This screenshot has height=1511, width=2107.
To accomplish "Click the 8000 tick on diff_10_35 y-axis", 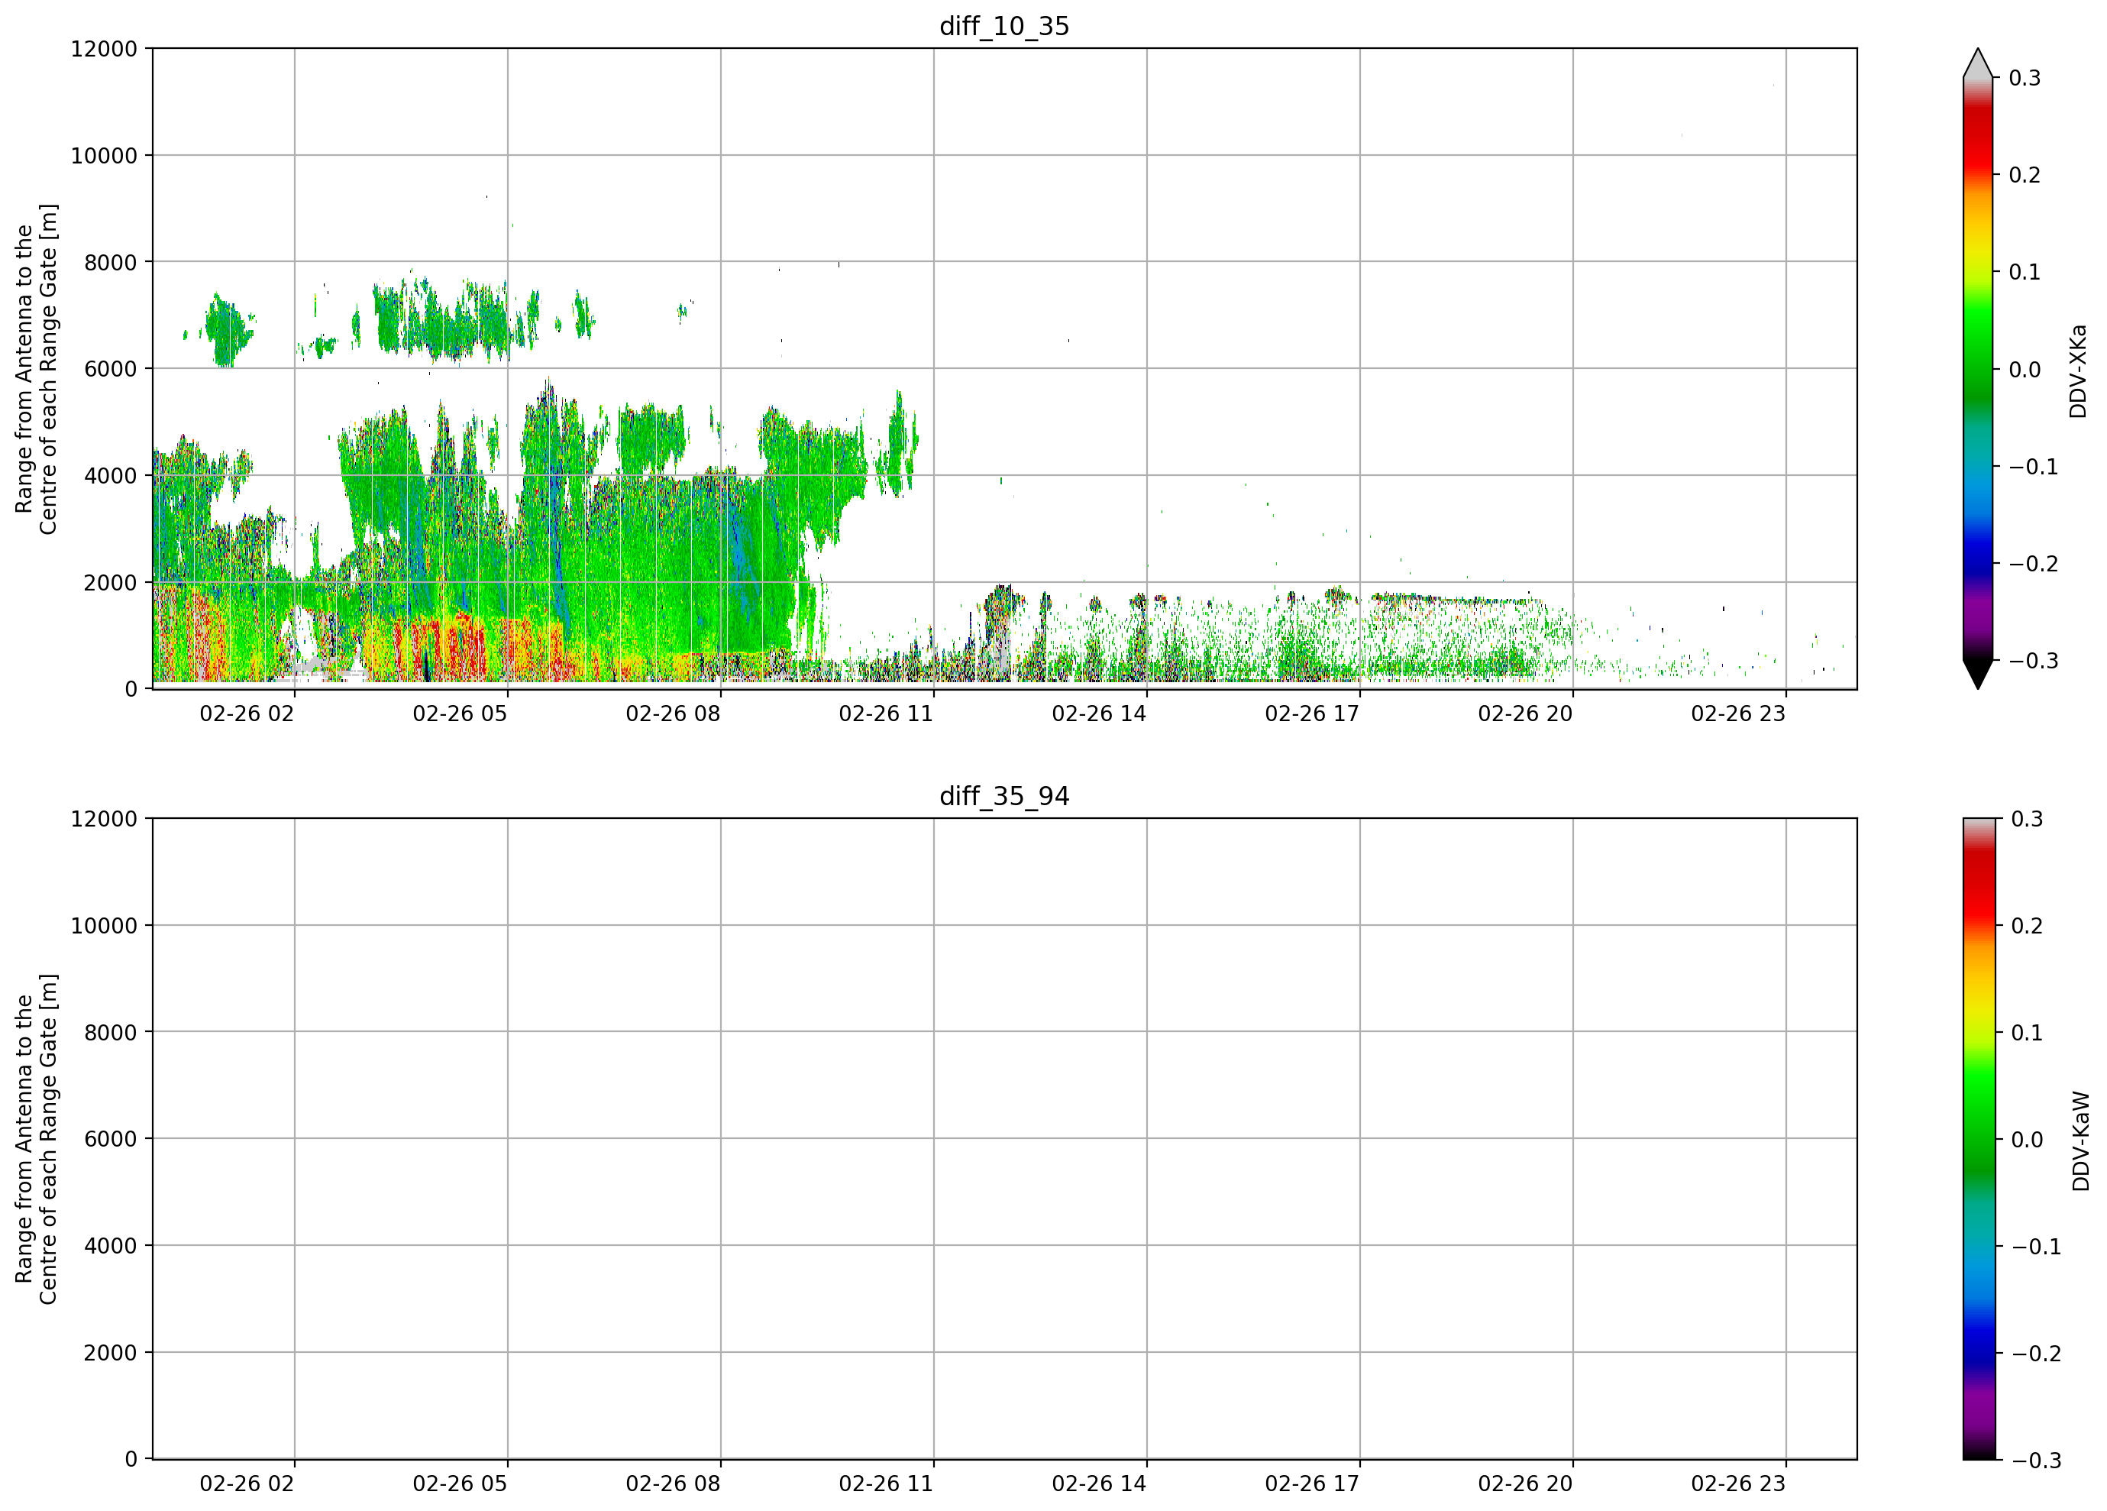I will point(111,262).
